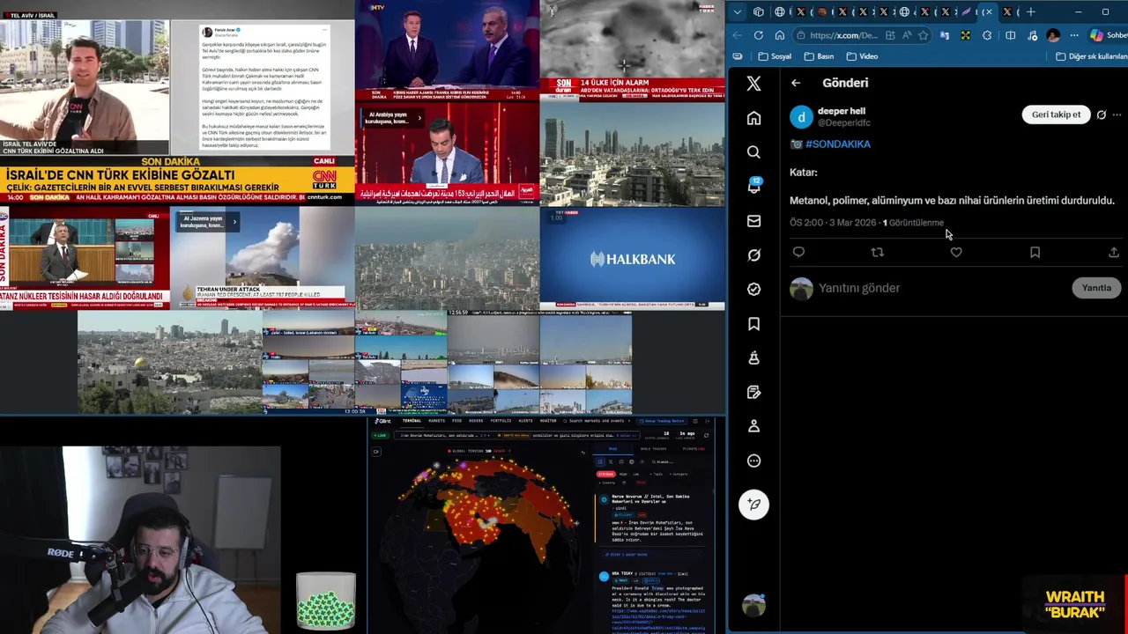The height and width of the screenshot is (634, 1128).
Task: Open X profile person icon
Action: click(x=753, y=426)
